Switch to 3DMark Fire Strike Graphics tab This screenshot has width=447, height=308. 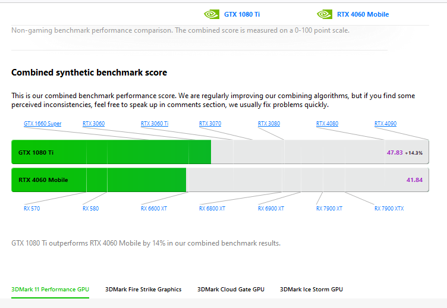click(143, 289)
